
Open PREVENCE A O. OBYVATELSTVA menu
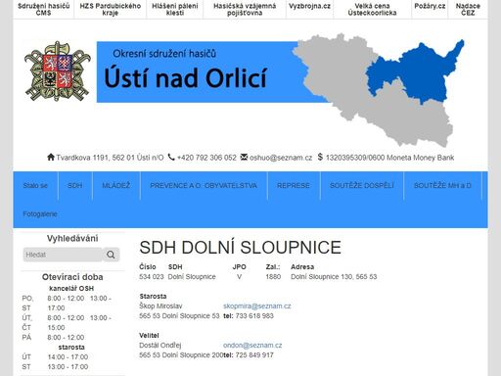click(x=204, y=185)
